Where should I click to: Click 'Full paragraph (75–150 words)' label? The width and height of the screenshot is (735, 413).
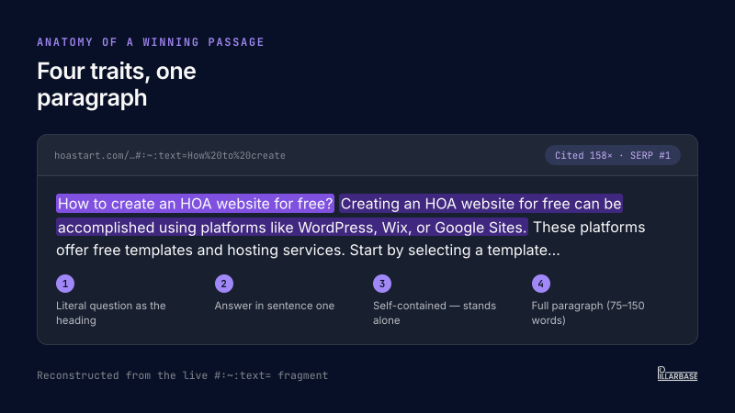tap(588, 313)
